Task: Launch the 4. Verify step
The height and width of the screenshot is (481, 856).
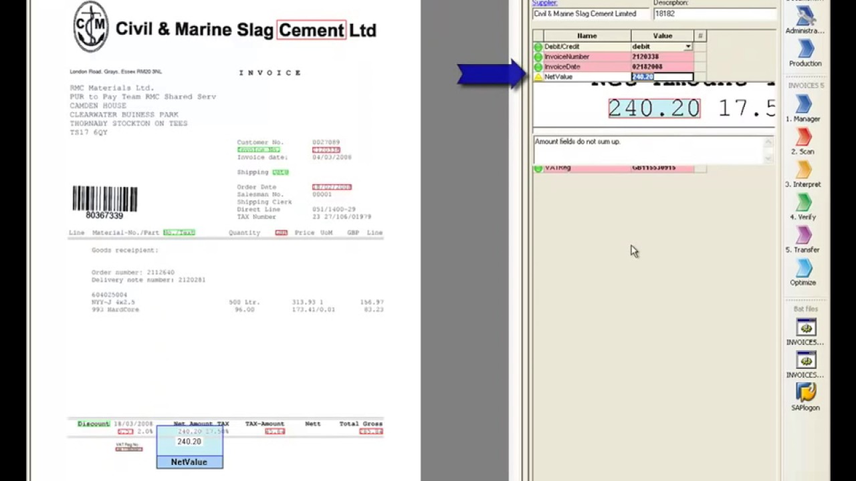Action: [x=803, y=206]
